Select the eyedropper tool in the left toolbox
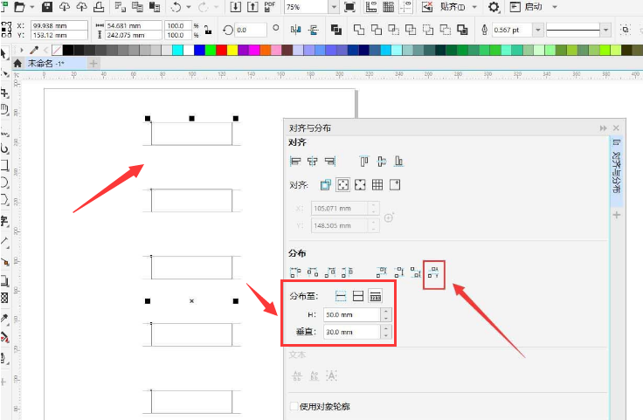This screenshot has height=420, width=643. pyautogui.click(x=5, y=319)
